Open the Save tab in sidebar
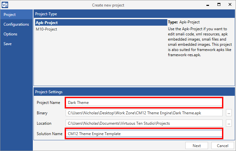 [x=16, y=44]
